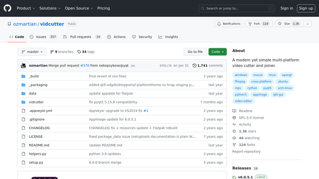319x179 pixels.
Task: Click the Star icon
Action: click(x=280, y=24)
